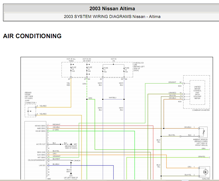Click the BLU/BLK wire label
Screen dimensions: 219x181
(x=56, y=164)
